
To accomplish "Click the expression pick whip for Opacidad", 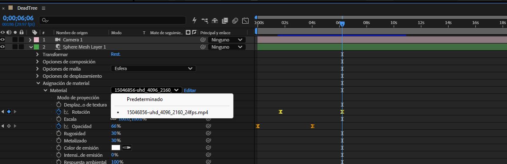I will click(x=208, y=126).
